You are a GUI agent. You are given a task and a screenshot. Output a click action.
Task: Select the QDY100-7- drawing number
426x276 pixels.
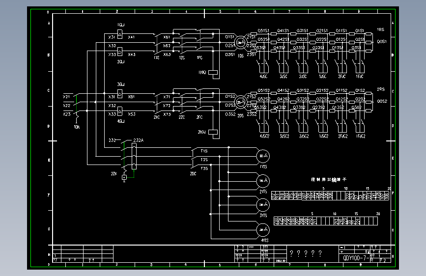[356, 258]
